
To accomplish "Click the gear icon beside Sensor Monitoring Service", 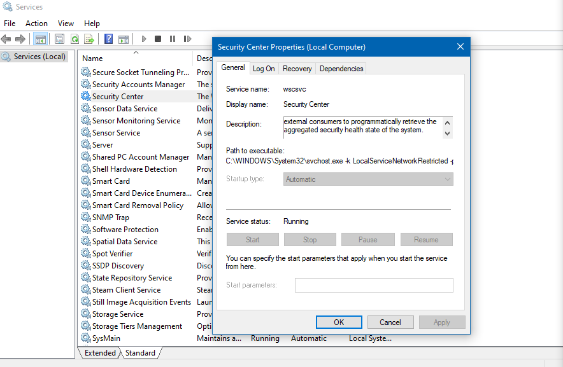I will [x=86, y=121].
